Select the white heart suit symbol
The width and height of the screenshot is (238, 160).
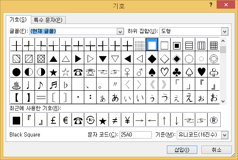[164, 72]
